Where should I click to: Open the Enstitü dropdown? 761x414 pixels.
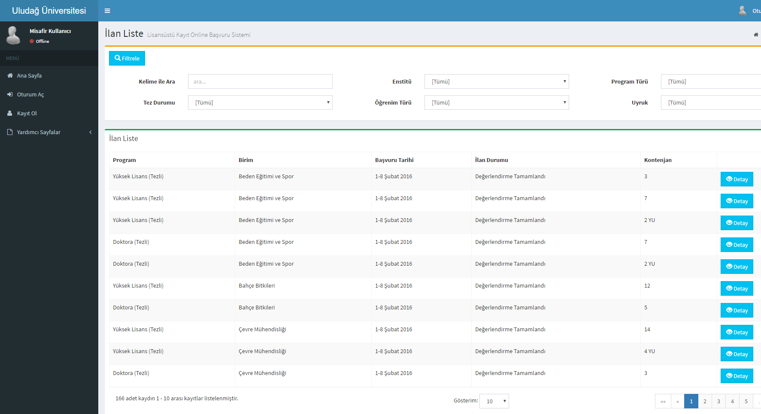(497, 81)
